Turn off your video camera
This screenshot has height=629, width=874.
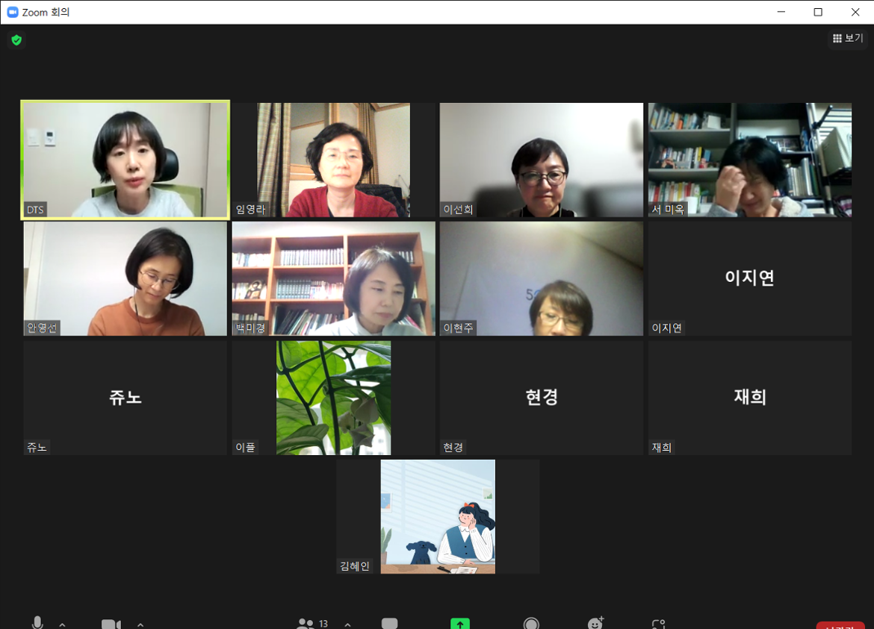tap(111, 623)
